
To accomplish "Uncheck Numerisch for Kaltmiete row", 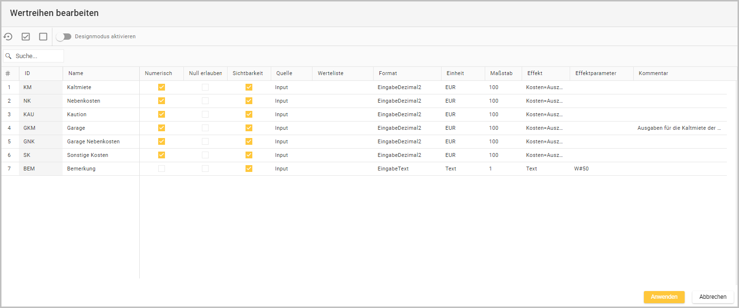I will point(162,88).
